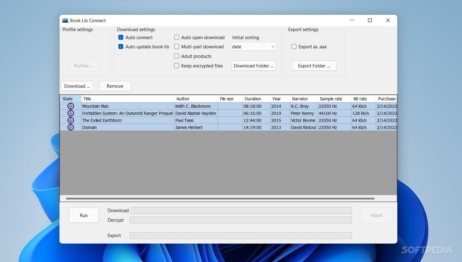The height and width of the screenshot is (262, 462).
Task: Uncheck Auto update book lib
Action: pyautogui.click(x=121, y=46)
